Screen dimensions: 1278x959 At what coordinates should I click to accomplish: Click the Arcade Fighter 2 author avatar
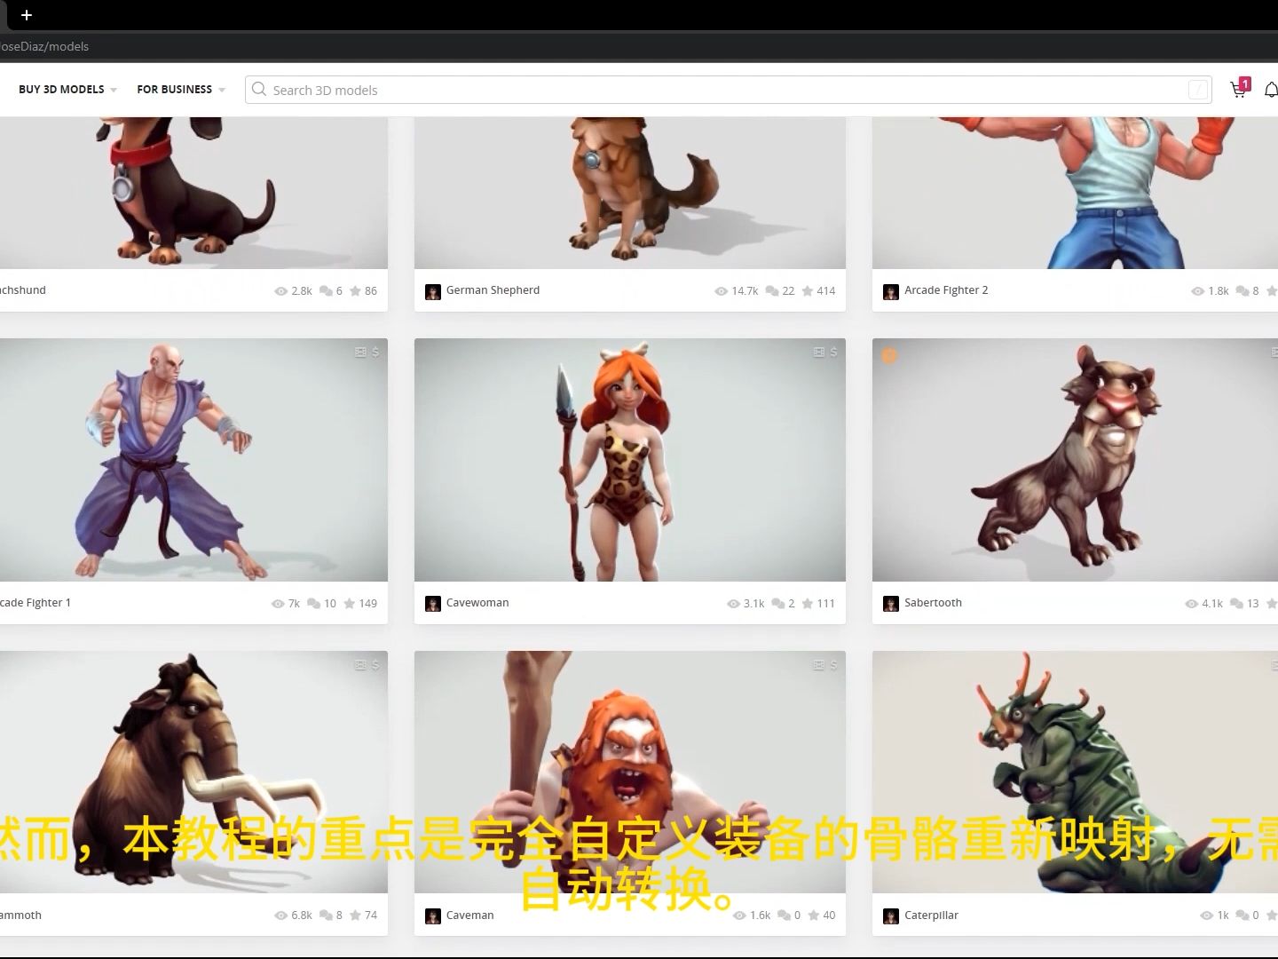click(891, 291)
